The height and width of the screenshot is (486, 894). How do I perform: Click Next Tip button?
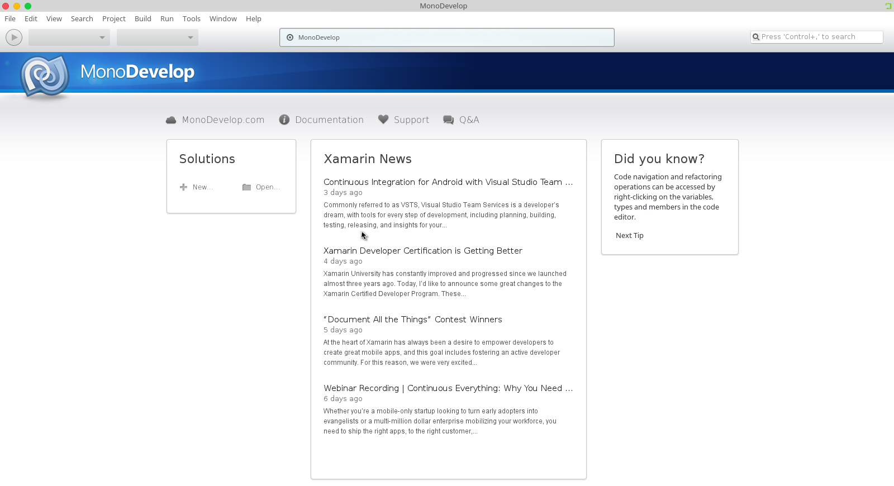(630, 236)
